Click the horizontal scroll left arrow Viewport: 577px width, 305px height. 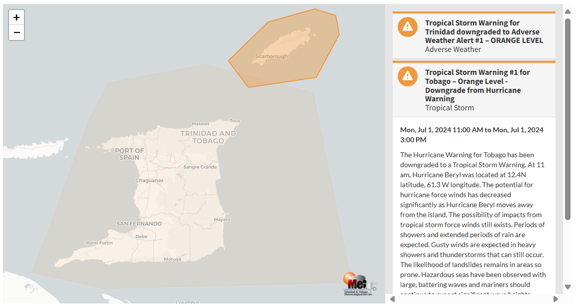point(392,299)
